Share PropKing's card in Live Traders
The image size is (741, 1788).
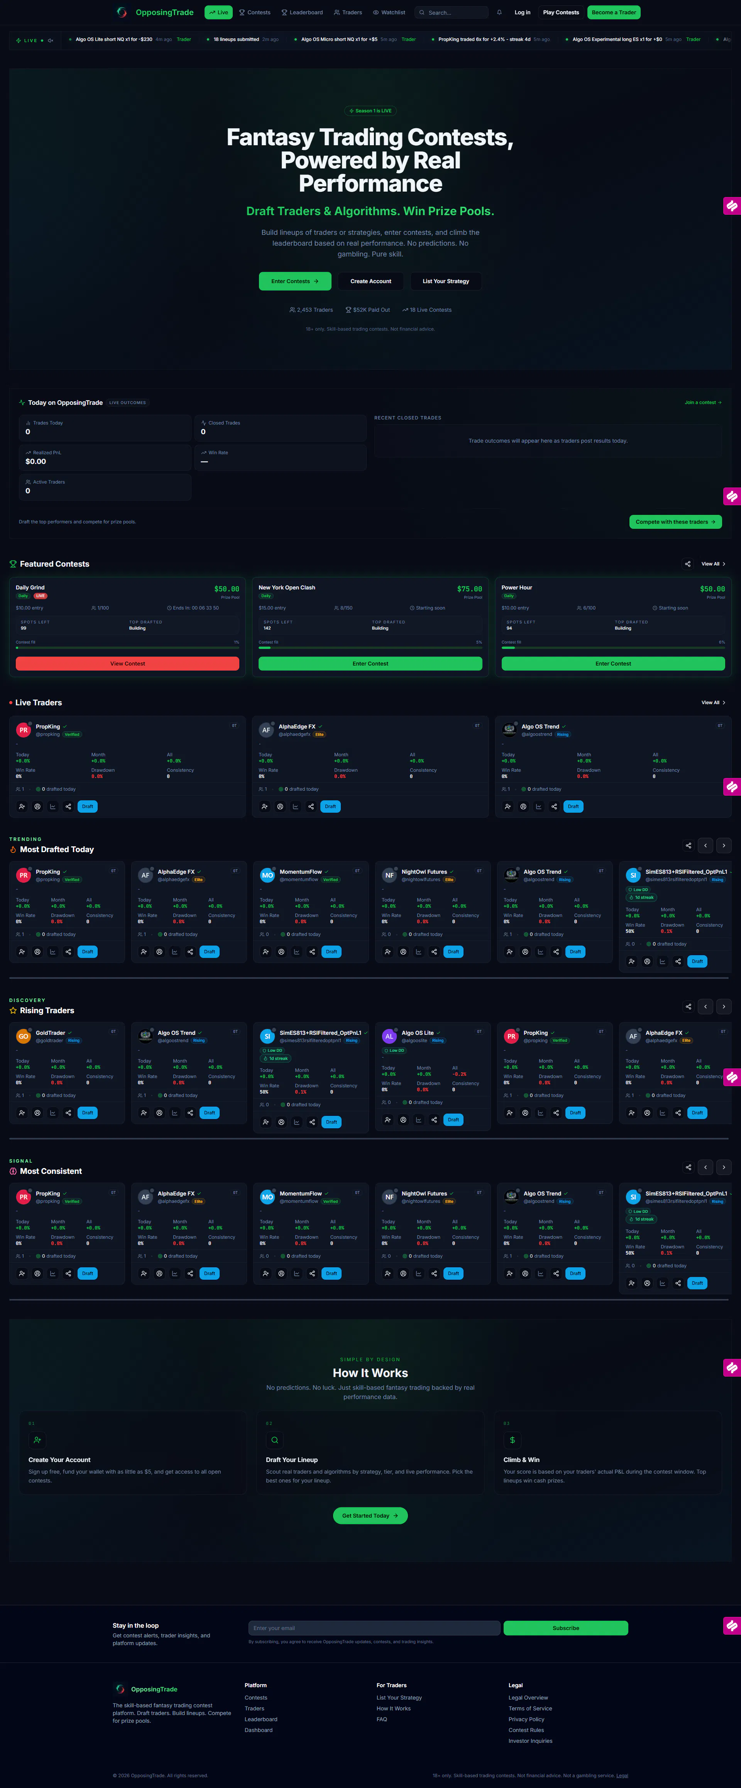pyautogui.click(x=68, y=807)
